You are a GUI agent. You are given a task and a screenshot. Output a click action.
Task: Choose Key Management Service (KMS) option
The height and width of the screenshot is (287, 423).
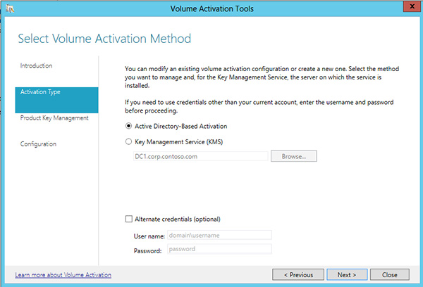pyautogui.click(x=128, y=141)
